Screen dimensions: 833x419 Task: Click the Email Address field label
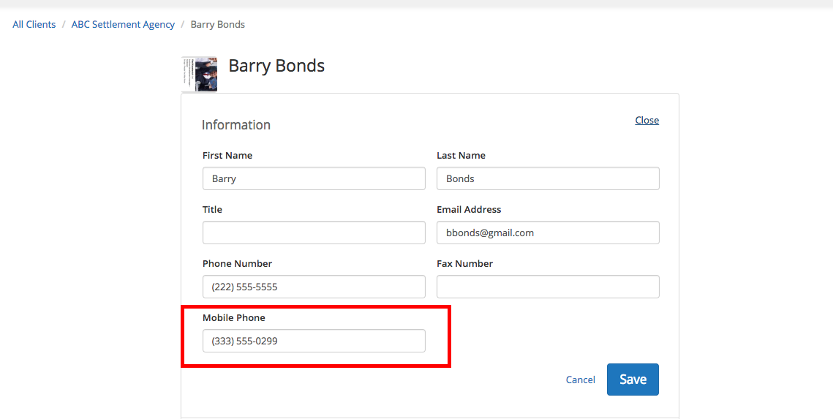tap(469, 210)
